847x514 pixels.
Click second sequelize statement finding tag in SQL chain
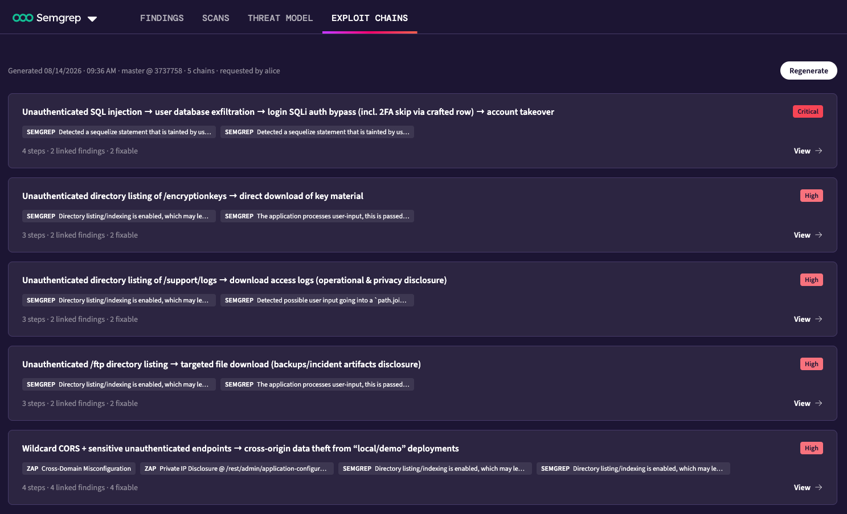click(x=317, y=132)
